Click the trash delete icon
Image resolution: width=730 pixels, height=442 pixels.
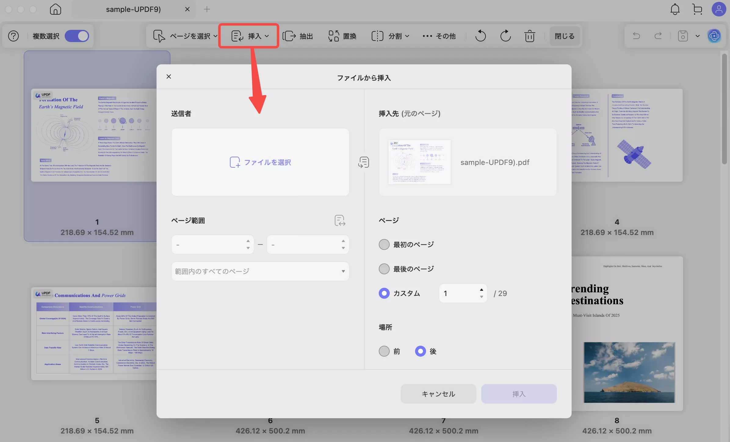coord(529,36)
